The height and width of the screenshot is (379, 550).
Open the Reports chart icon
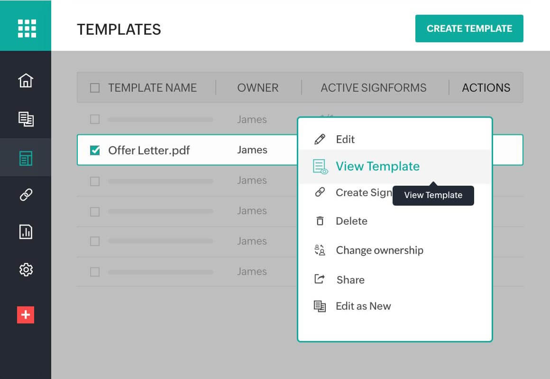pyautogui.click(x=26, y=232)
